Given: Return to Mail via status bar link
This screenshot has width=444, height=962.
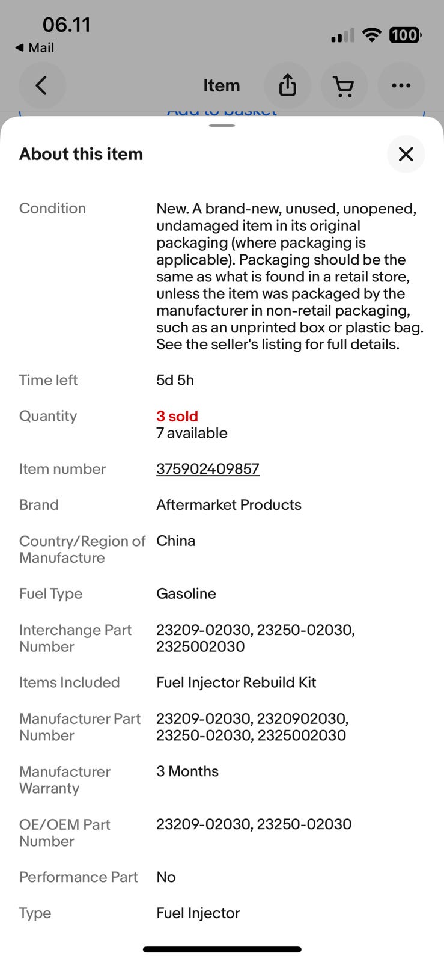Looking at the screenshot, I should coord(35,47).
